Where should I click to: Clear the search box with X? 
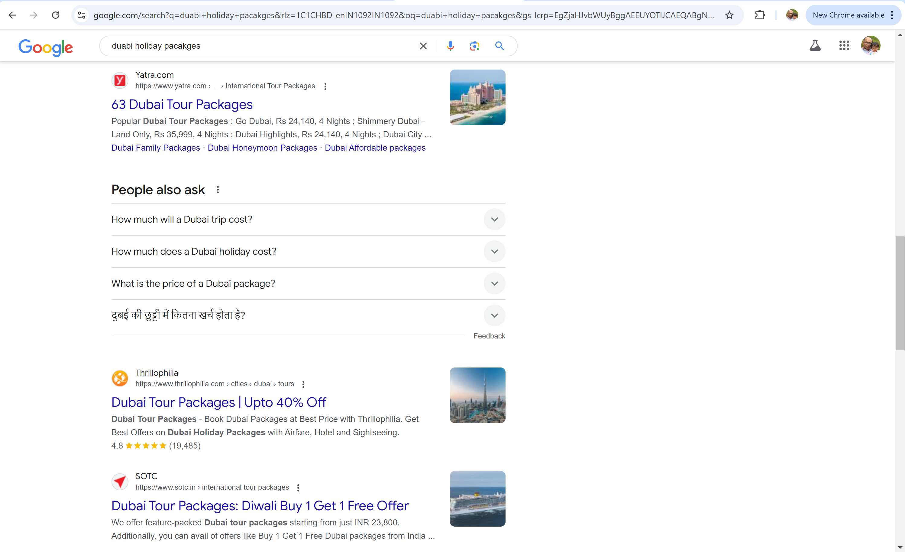click(423, 46)
